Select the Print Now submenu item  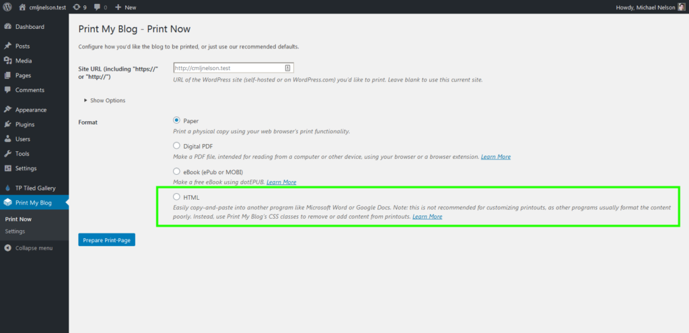pyautogui.click(x=18, y=219)
